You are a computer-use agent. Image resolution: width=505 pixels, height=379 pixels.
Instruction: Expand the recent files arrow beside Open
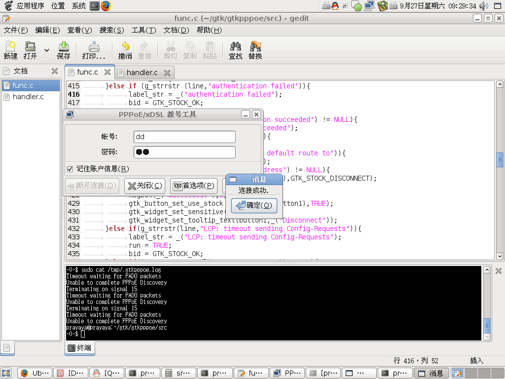click(x=47, y=50)
